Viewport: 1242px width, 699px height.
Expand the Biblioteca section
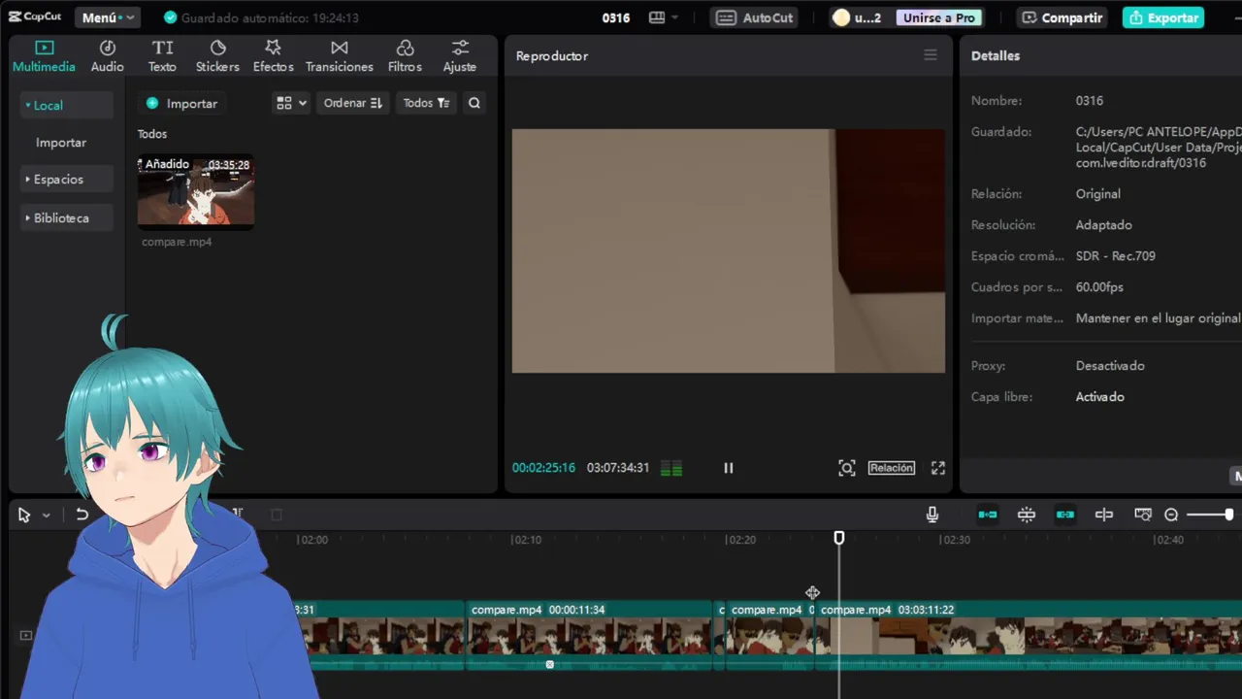click(66, 217)
